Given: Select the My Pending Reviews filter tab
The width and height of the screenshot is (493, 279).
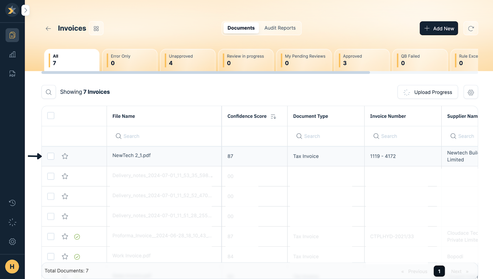Looking at the screenshot, I should tap(304, 60).
